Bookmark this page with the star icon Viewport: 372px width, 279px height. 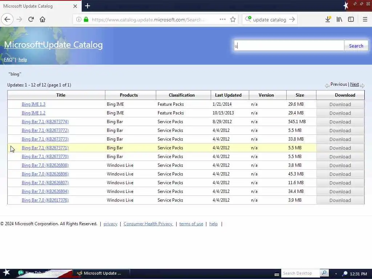[233, 20]
